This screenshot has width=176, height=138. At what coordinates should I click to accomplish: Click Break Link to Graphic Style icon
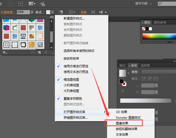coord(33,52)
